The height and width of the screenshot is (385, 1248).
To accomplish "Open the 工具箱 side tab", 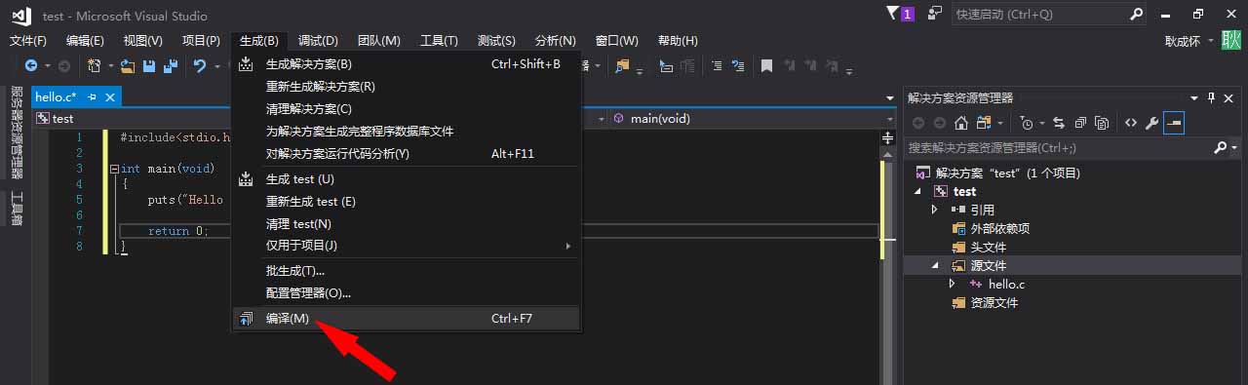I will click(16, 209).
